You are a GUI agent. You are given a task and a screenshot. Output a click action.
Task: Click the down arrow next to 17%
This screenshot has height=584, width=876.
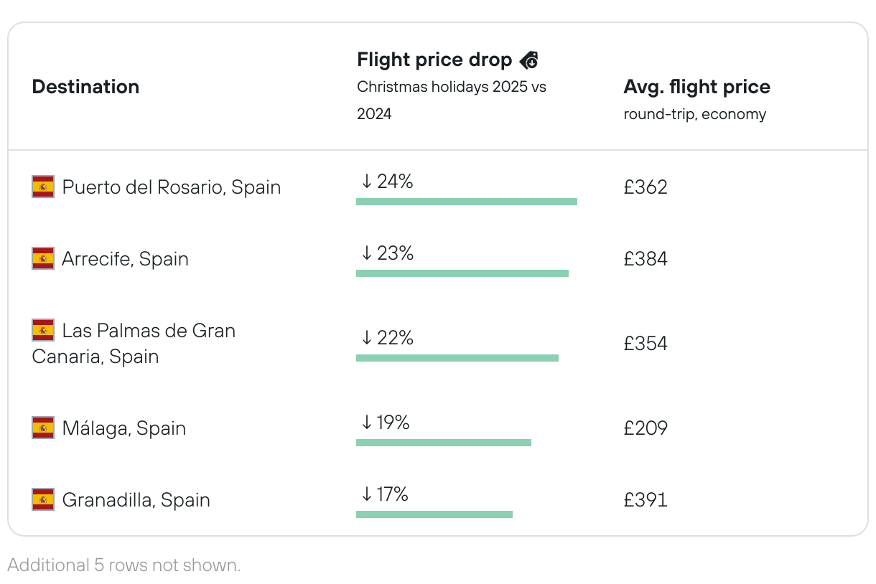366,494
